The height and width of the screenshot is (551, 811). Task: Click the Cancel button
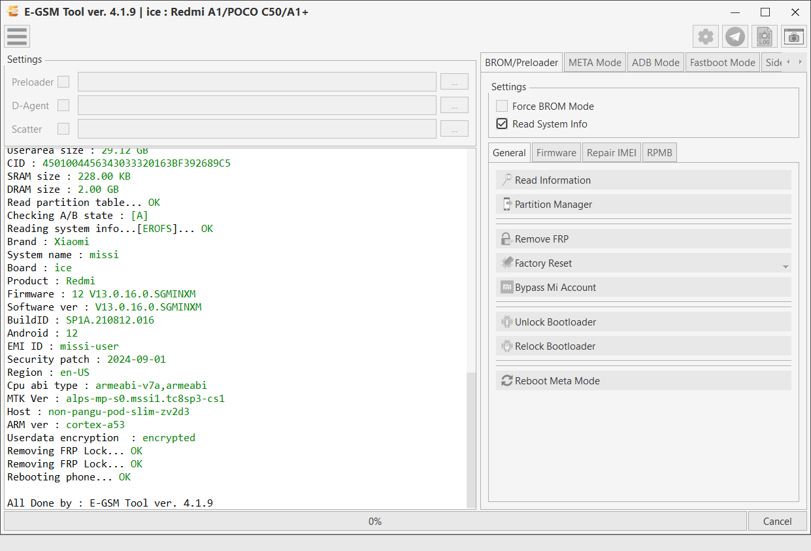pyautogui.click(x=778, y=521)
